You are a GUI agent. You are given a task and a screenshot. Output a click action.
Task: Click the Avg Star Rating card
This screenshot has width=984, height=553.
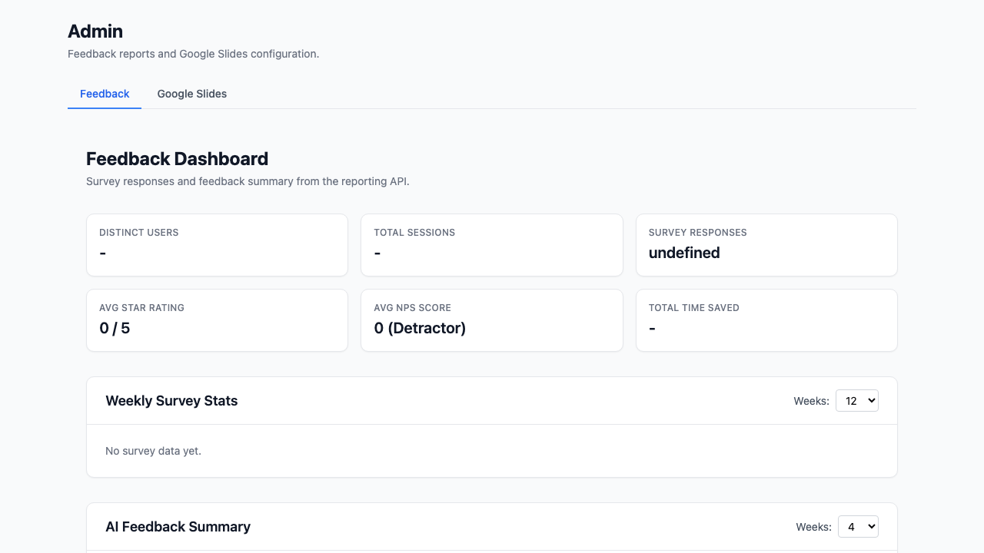(x=217, y=320)
